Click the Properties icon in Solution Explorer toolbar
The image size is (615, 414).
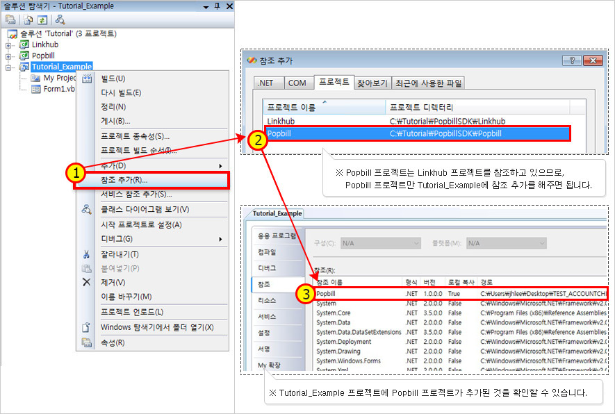click(x=10, y=19)
